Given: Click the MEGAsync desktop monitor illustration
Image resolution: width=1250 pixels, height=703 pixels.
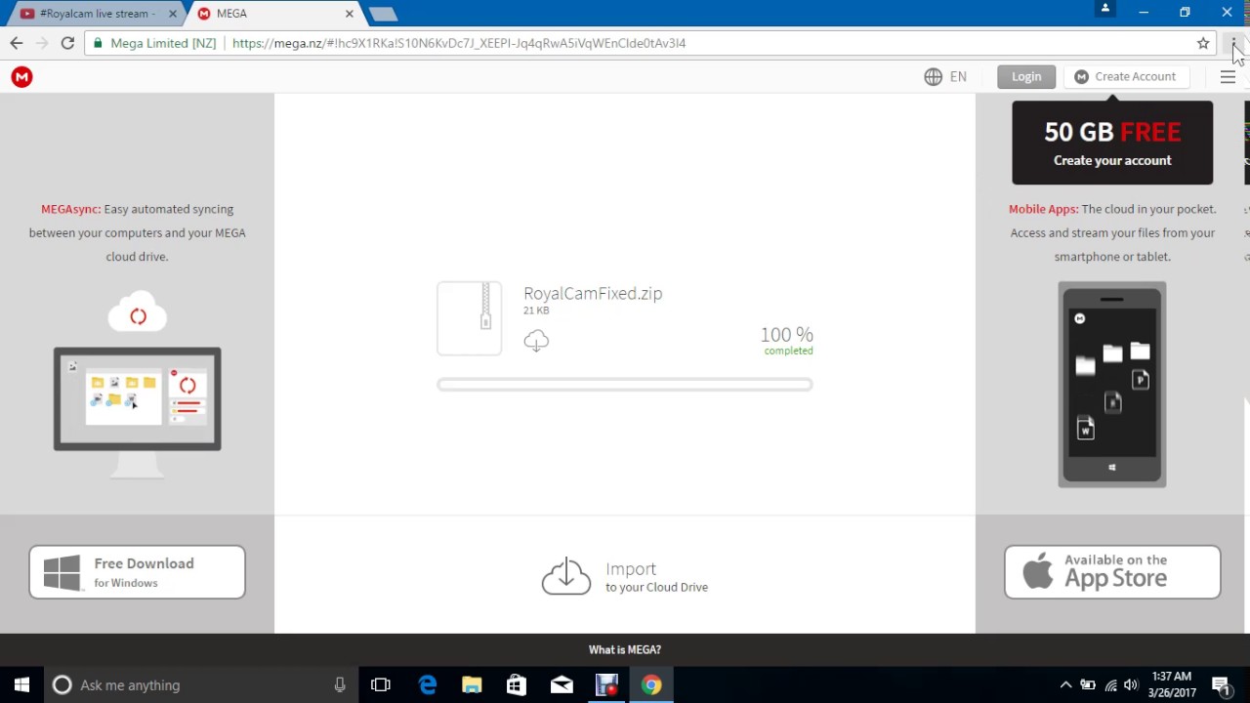Looking at the screenshot, I should pyautogui.click(x=138, y=412).
